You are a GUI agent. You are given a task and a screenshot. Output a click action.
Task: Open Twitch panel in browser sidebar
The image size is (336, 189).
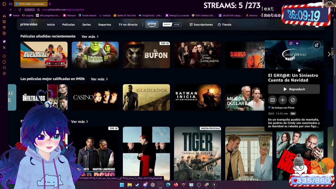[x=4, y=41]
